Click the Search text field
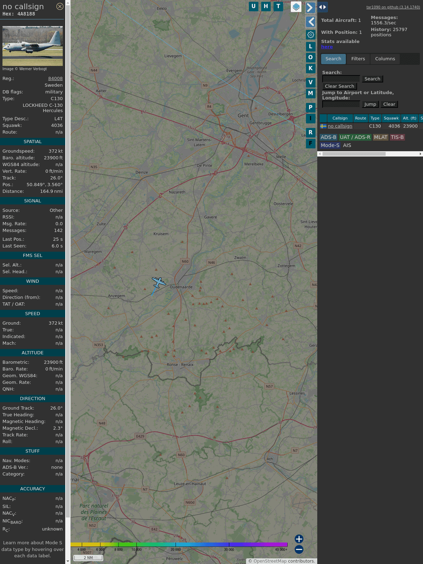423x564 pixels. 341,79
